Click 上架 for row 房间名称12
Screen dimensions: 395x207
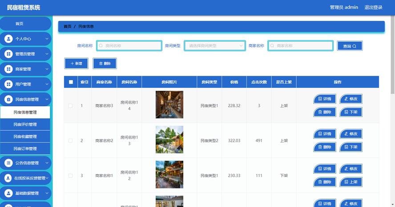(351, 182)
